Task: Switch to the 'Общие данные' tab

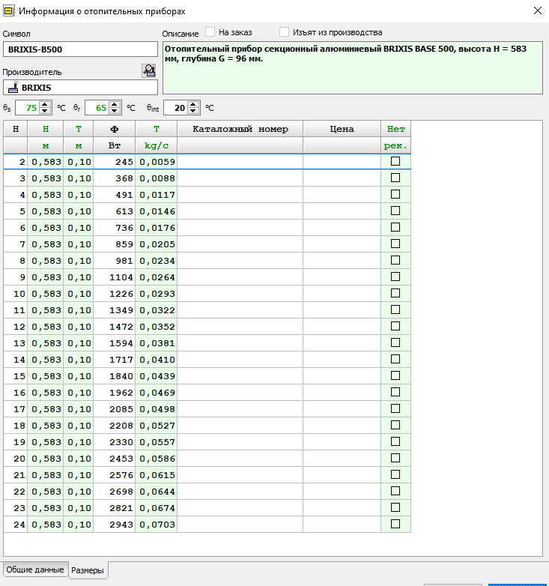Action: click(35, 570)
